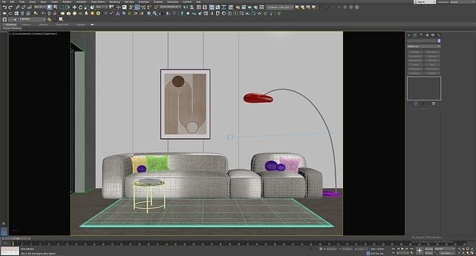Open the Edit menu
The image size is (476, 256).
point(13,2)
